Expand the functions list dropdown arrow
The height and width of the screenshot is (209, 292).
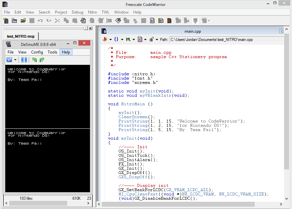tap(122, 40)
